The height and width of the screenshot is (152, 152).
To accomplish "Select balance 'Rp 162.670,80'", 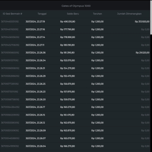I will 68,123.
